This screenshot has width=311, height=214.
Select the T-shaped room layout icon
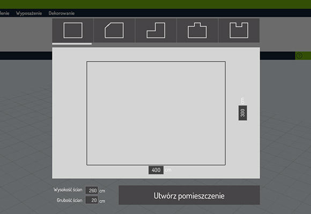(x=197, y=30)
